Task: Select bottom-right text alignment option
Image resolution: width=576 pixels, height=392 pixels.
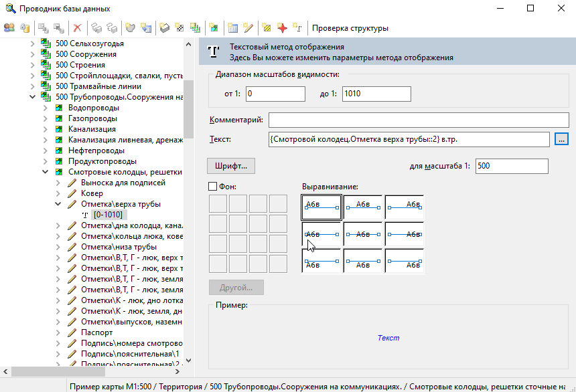Action: 405,261
